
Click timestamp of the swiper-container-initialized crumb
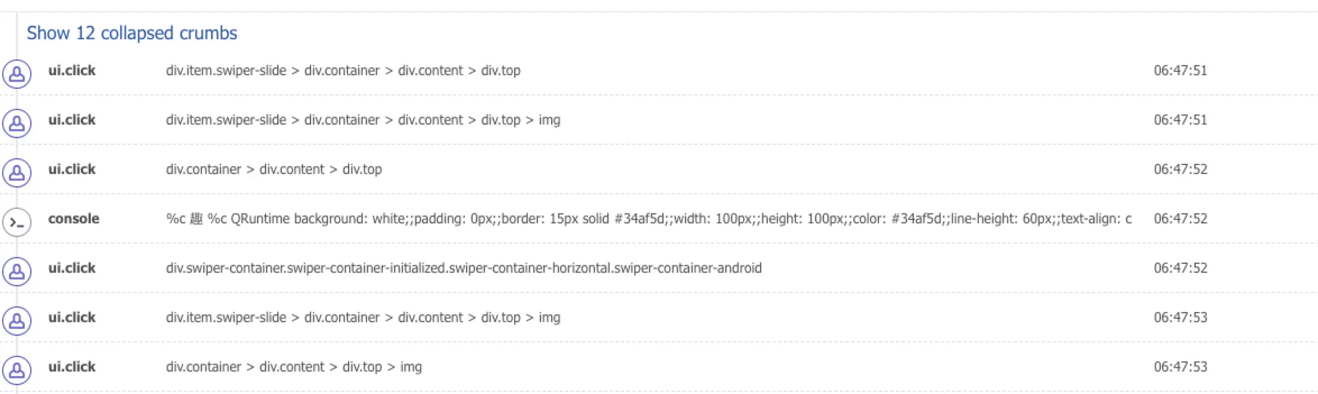[x=1180, y=268]
